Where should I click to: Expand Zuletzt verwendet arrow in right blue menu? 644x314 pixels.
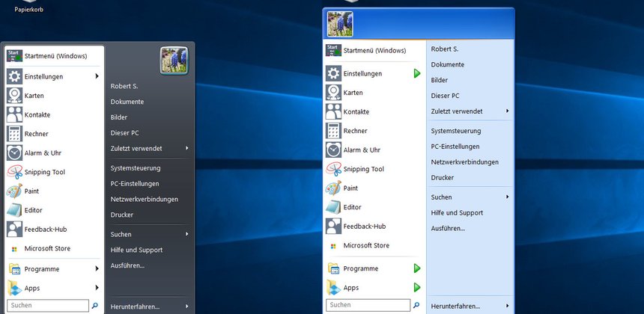[x=508, y=111]
